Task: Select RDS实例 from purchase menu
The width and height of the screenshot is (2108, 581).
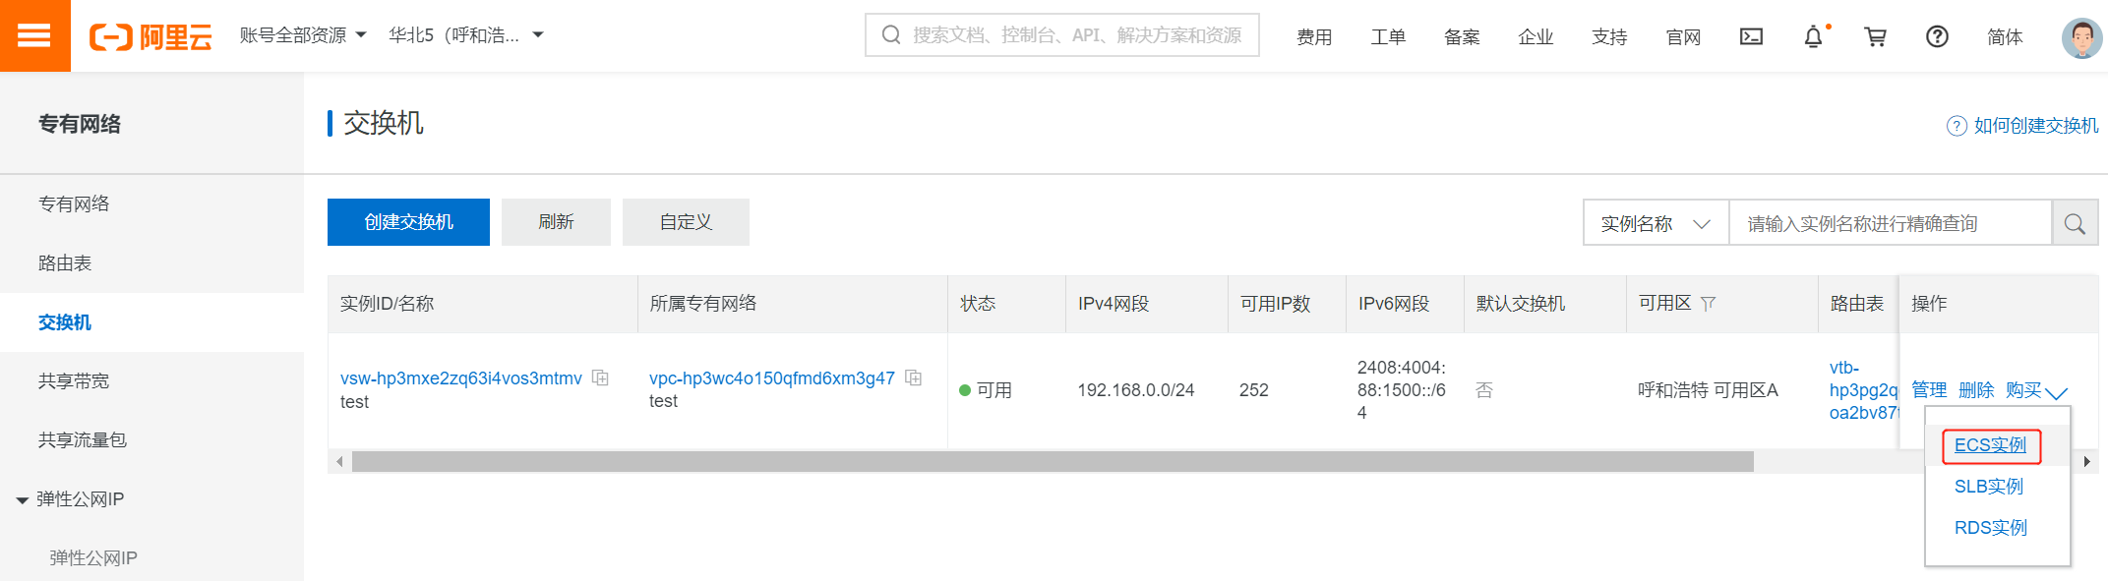Action: pos(1990,528)
